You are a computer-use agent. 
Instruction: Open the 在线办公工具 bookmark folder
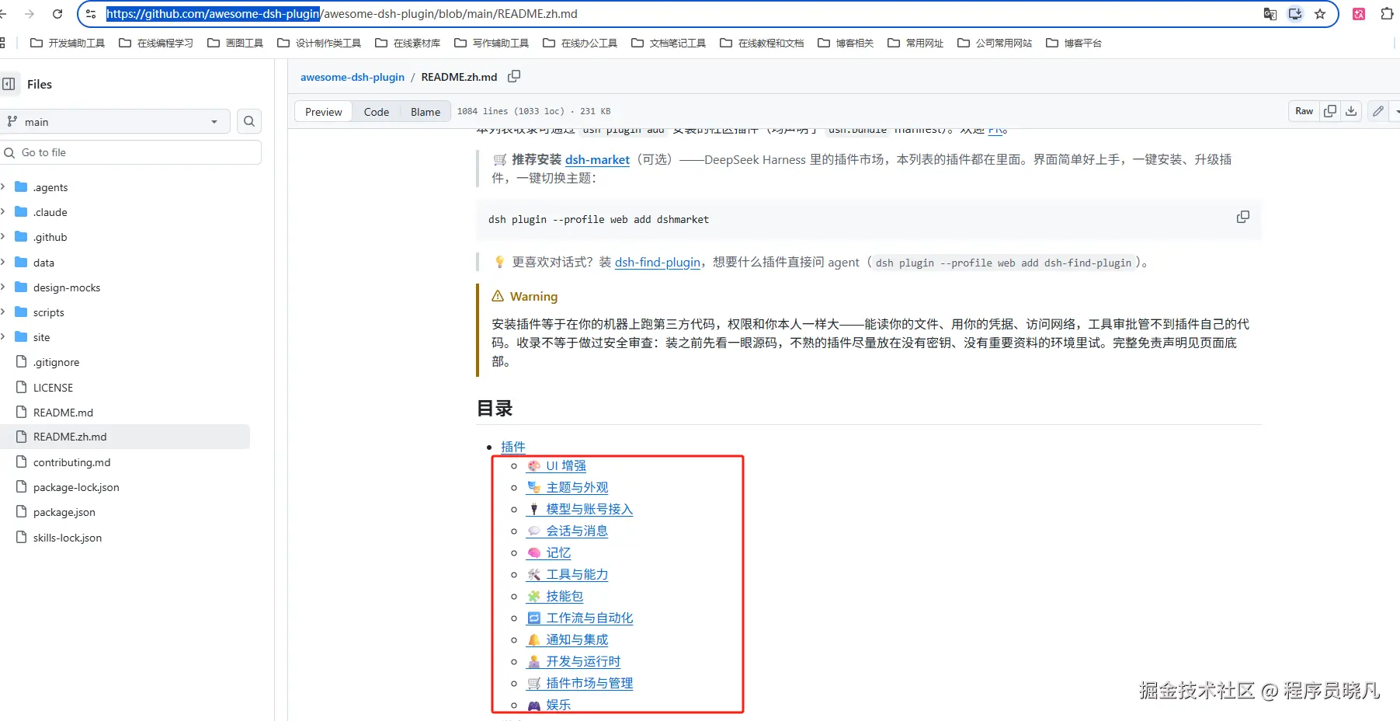(580, 43)
